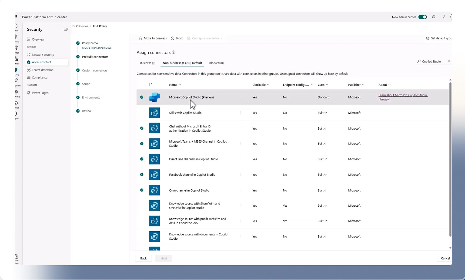This screenshot has height=280, width=465.
Task: Open Learn about Microsoft Copilot Studio link
Action: [403, 95]
